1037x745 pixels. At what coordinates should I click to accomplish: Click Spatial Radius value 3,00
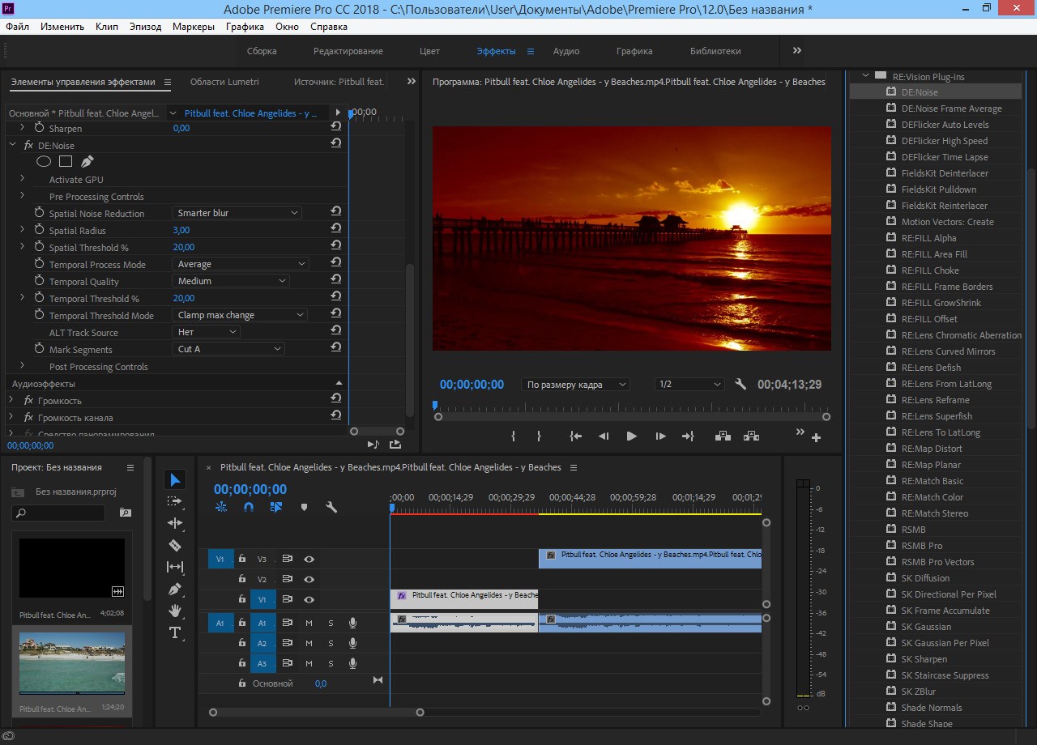pyautogui.click(x=181, y=230)
